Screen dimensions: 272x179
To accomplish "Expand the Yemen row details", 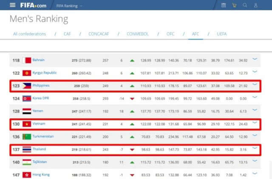I will pos(255,110).
